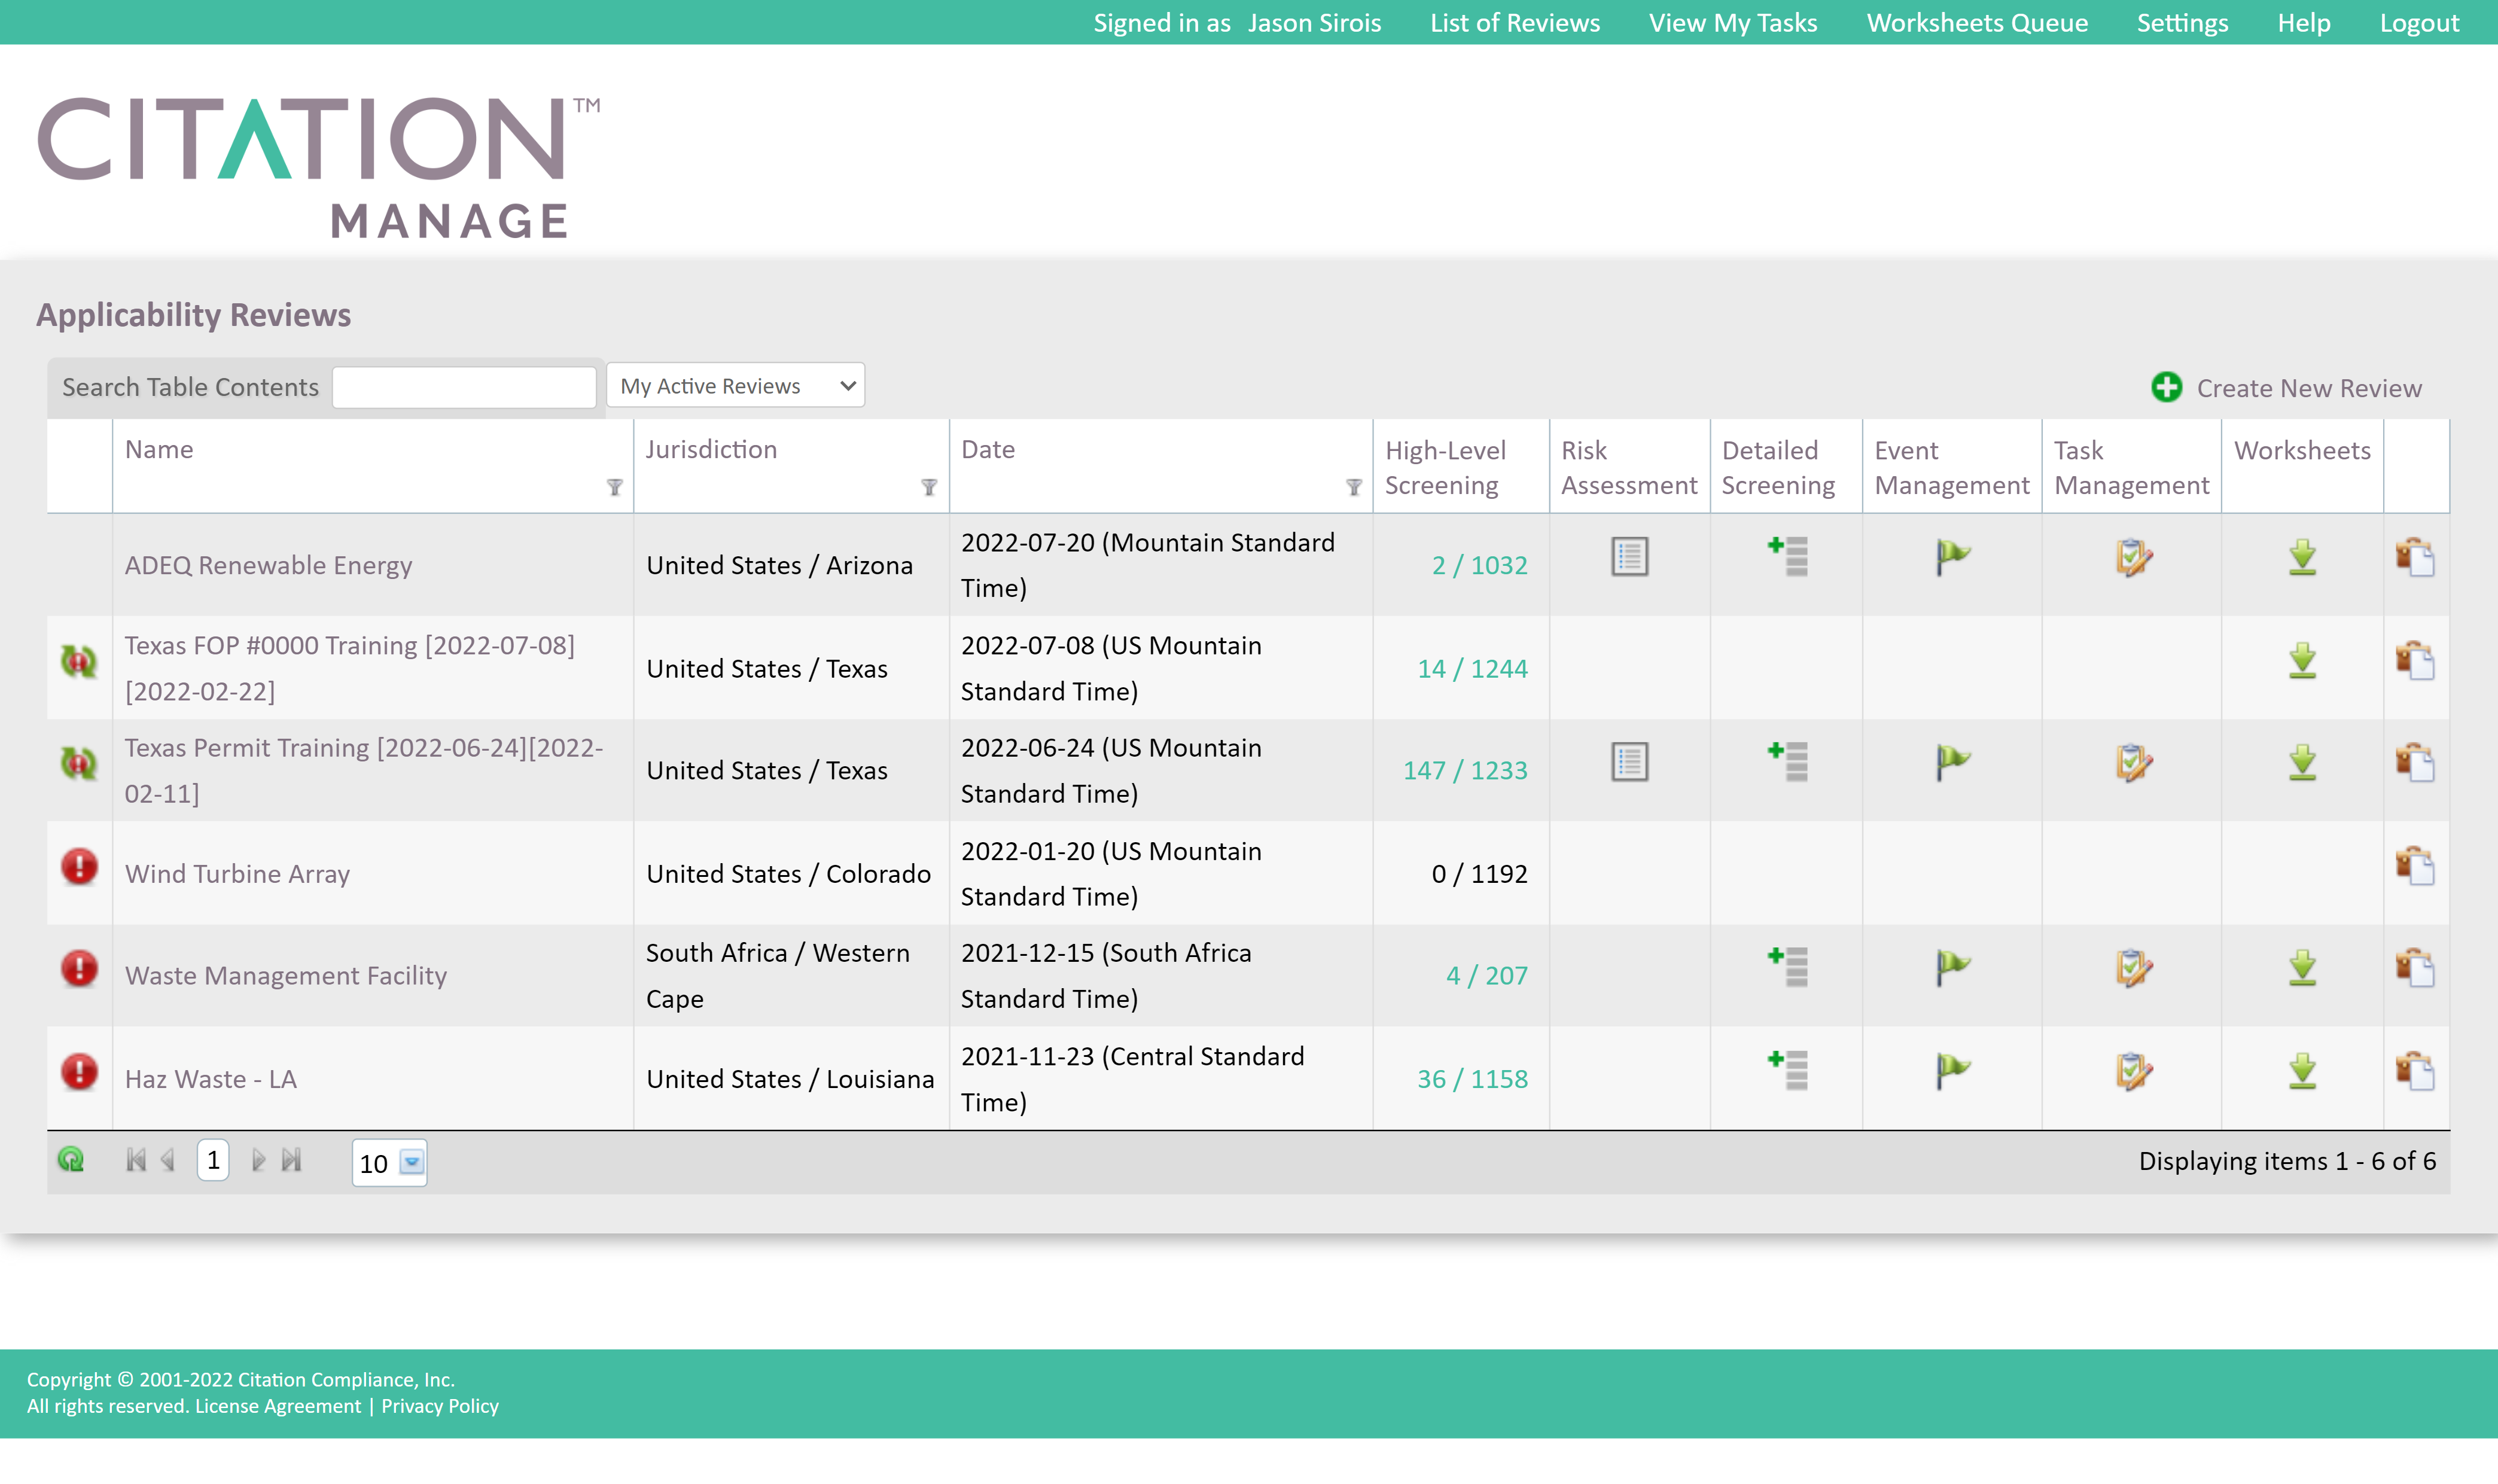This screenshot has width=2498, height=1484.
Task: Click red alert icon beside Waste Management Facility
Action: point(79,969)
